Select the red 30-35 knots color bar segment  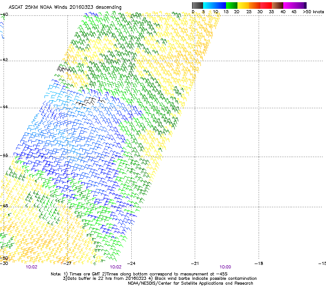tap(266, 5)
